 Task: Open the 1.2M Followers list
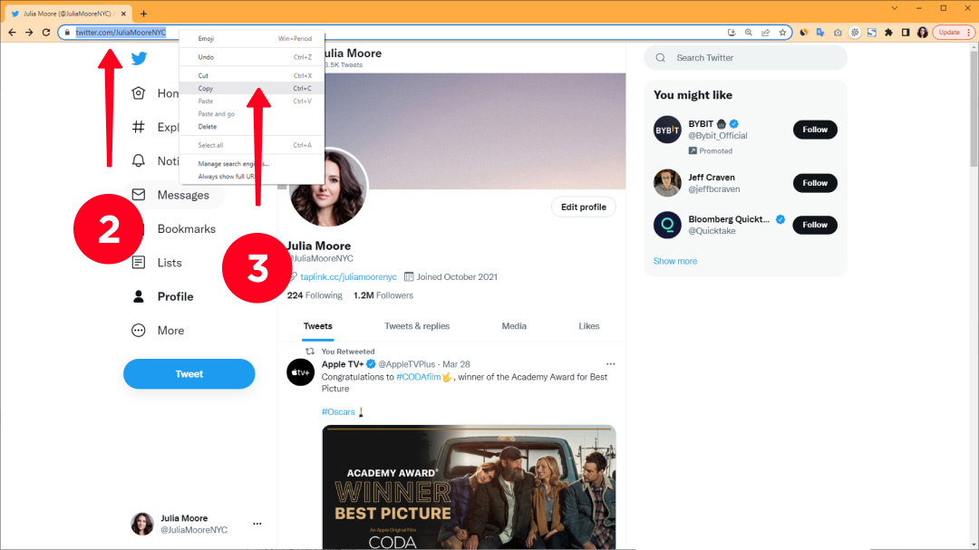[383, 295]
